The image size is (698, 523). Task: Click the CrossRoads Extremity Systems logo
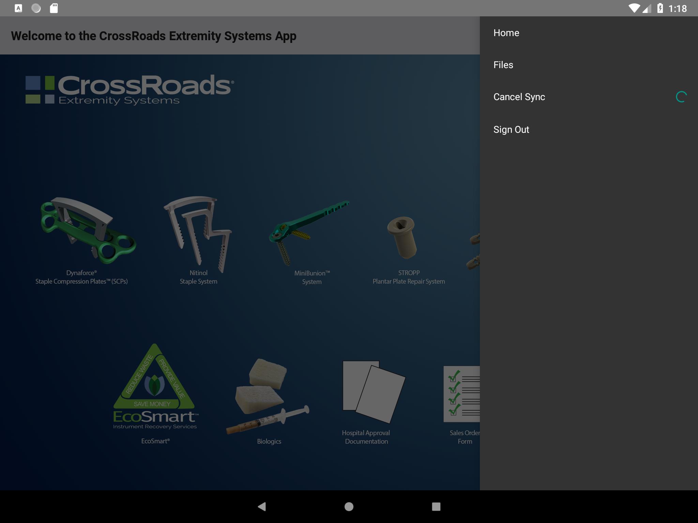click(130, 90)
